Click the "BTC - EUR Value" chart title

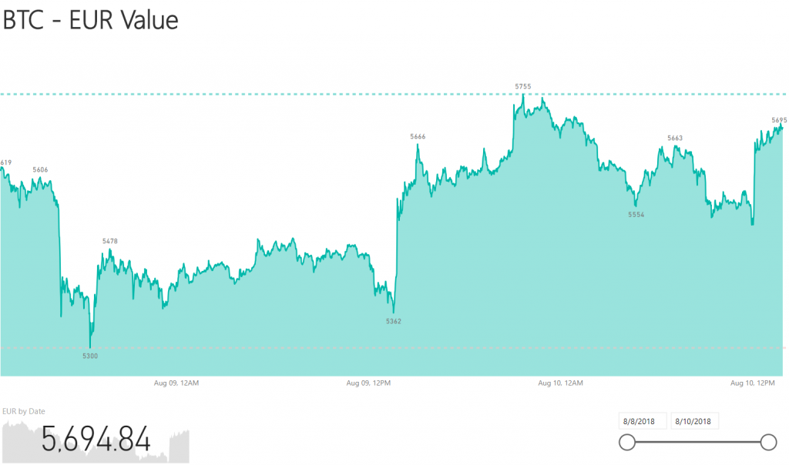coord(90,20)
